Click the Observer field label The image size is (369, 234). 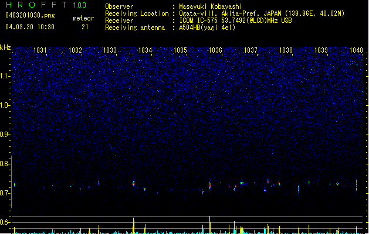(119, 6)
